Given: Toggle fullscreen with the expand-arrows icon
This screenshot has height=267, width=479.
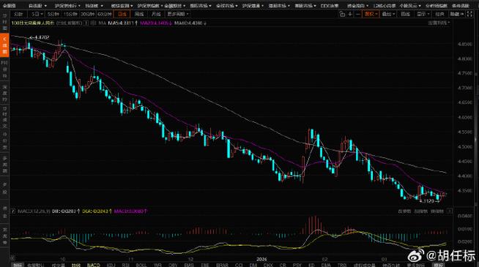Looking at the screenshot, I should [x=469, y=14].
